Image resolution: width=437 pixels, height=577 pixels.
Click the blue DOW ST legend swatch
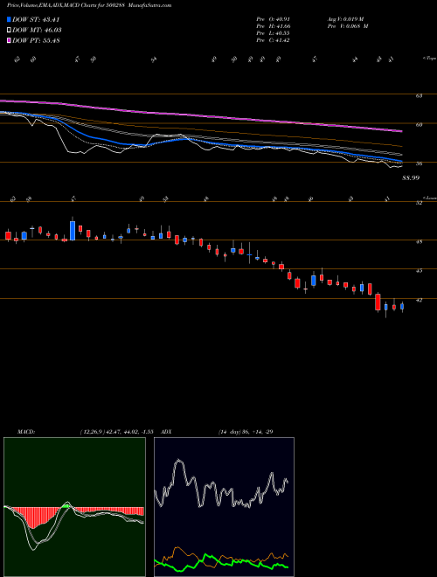pos(9,19)
